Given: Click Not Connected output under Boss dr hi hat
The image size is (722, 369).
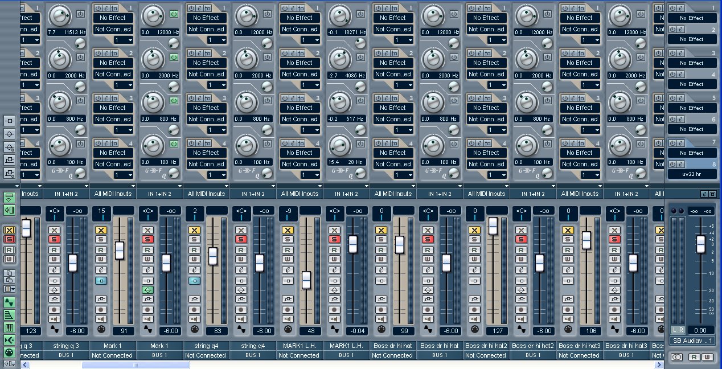Looking at the screenshot, I should (392, 355).
